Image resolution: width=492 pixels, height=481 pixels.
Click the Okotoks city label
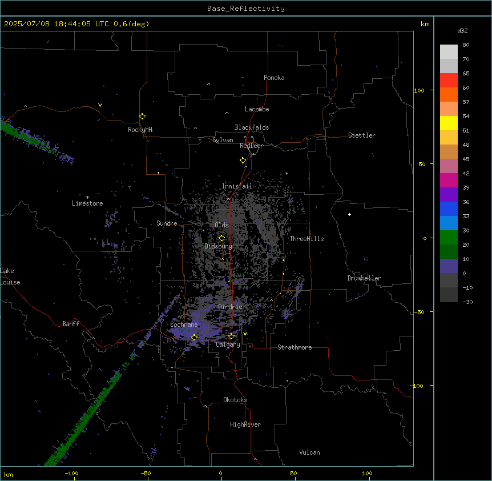click(235, 400)
